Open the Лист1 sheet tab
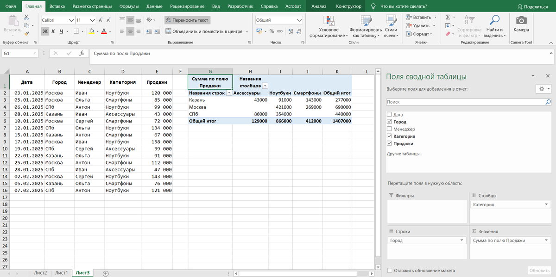Screen dimensions: 556x277 [61, 273]
